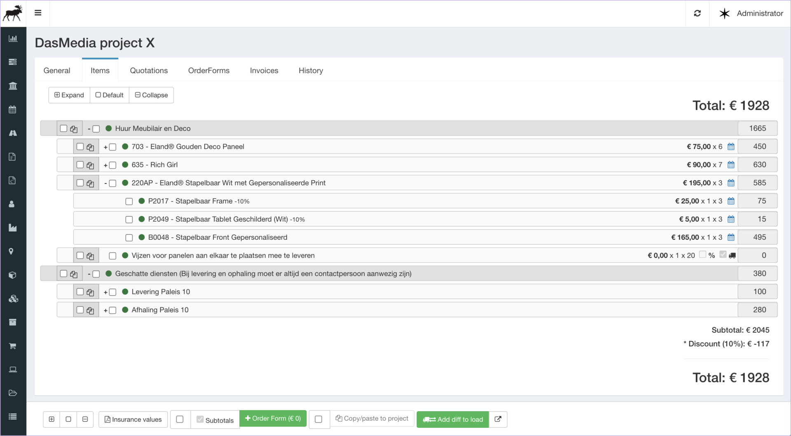Open the Invoices tab
This screenshot has height=436, width=791.
pyautogui.click(x=264, y=70)
